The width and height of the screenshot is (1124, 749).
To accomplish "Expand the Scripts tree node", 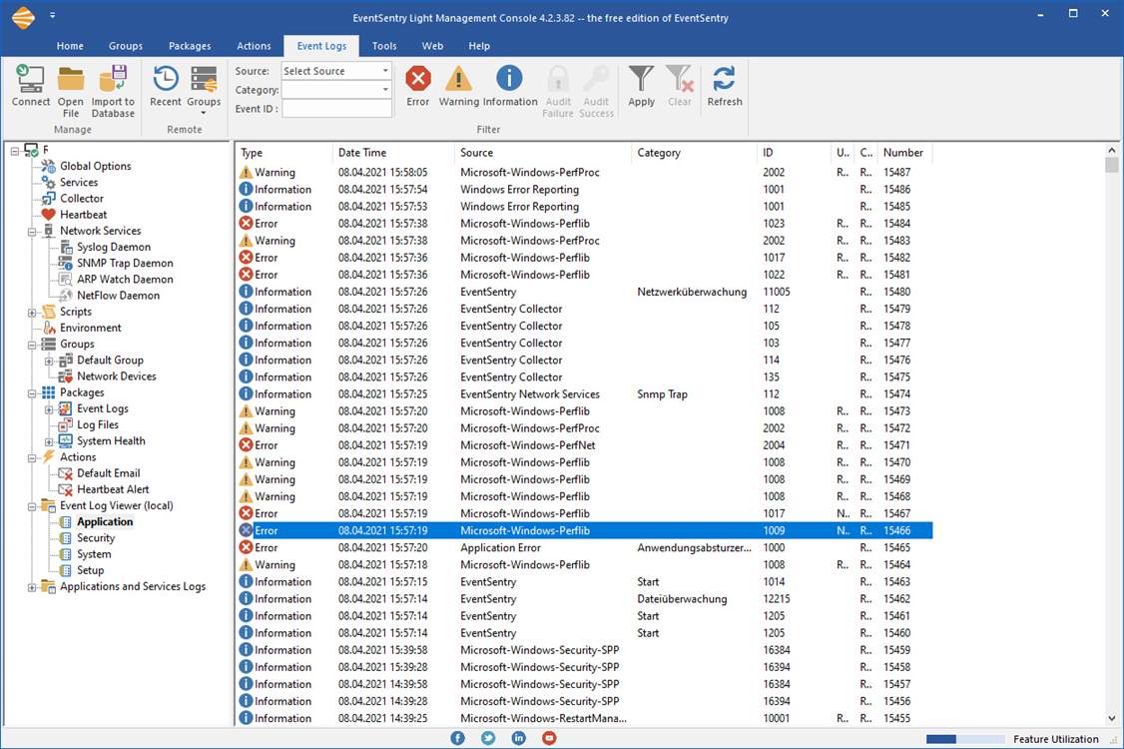I will [x=32, y=313].
